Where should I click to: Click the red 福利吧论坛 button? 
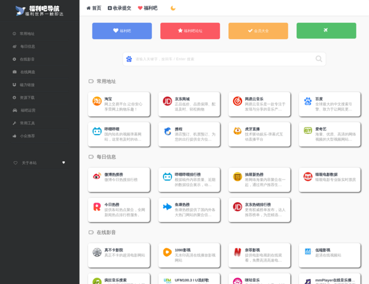tap(190, 31)
